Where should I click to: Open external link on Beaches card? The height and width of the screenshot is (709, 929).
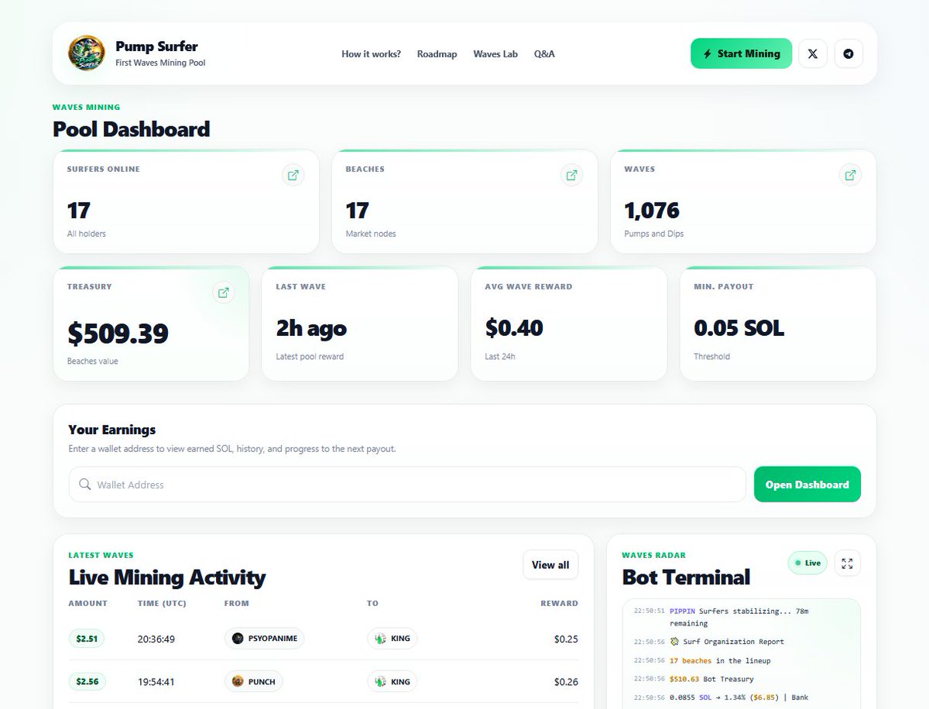pyautogui.click(x=571, y=175)
